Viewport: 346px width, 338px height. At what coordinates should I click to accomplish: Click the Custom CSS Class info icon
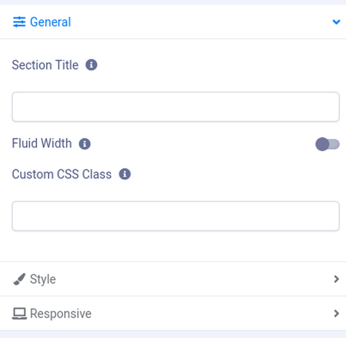[x=125, y=174]
